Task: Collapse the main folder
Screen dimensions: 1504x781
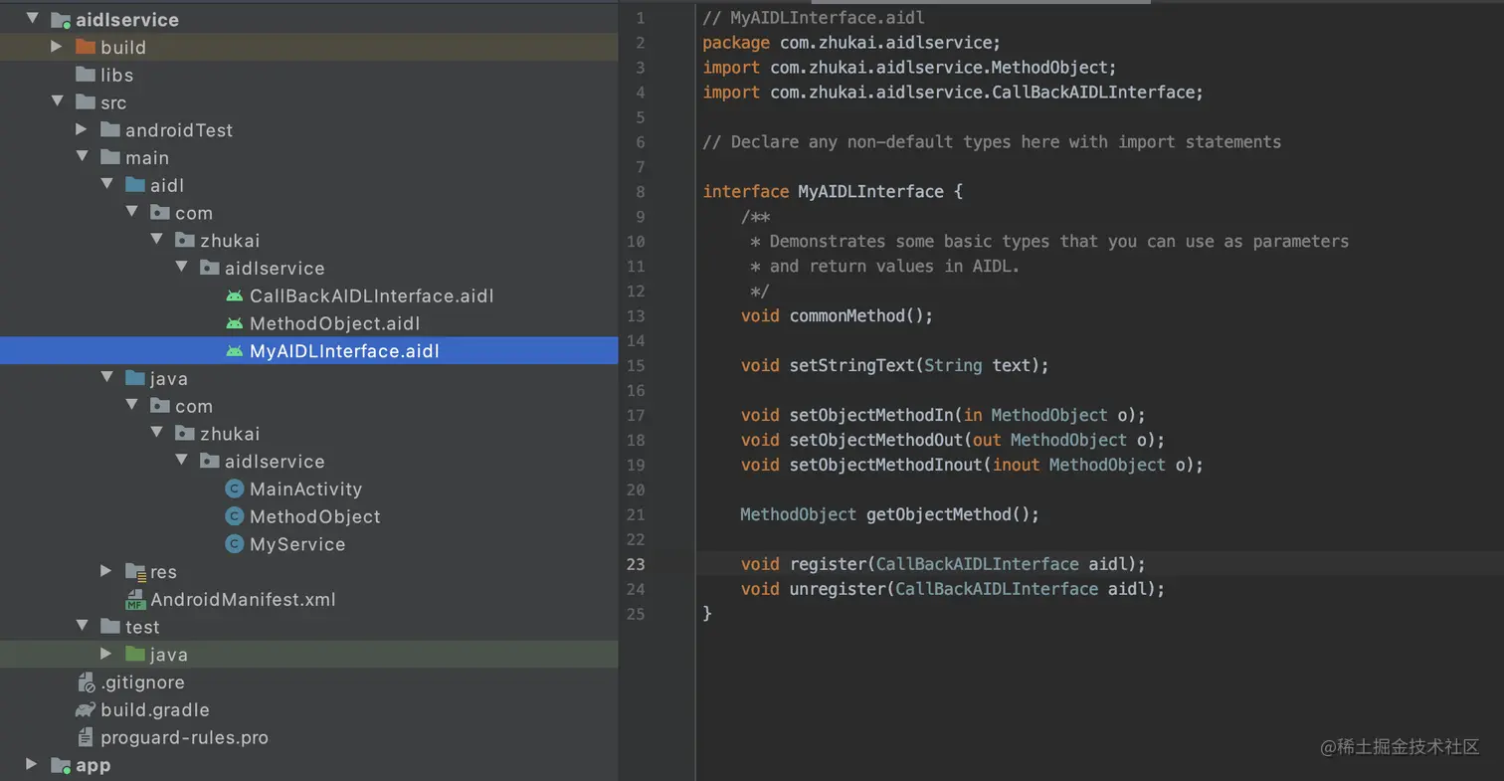Action: tap(82, 157)
